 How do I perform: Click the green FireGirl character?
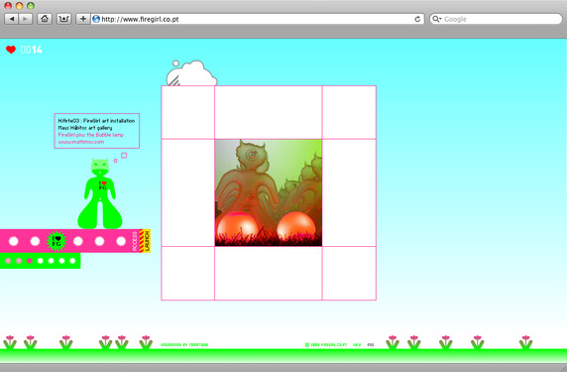point(100,194)
